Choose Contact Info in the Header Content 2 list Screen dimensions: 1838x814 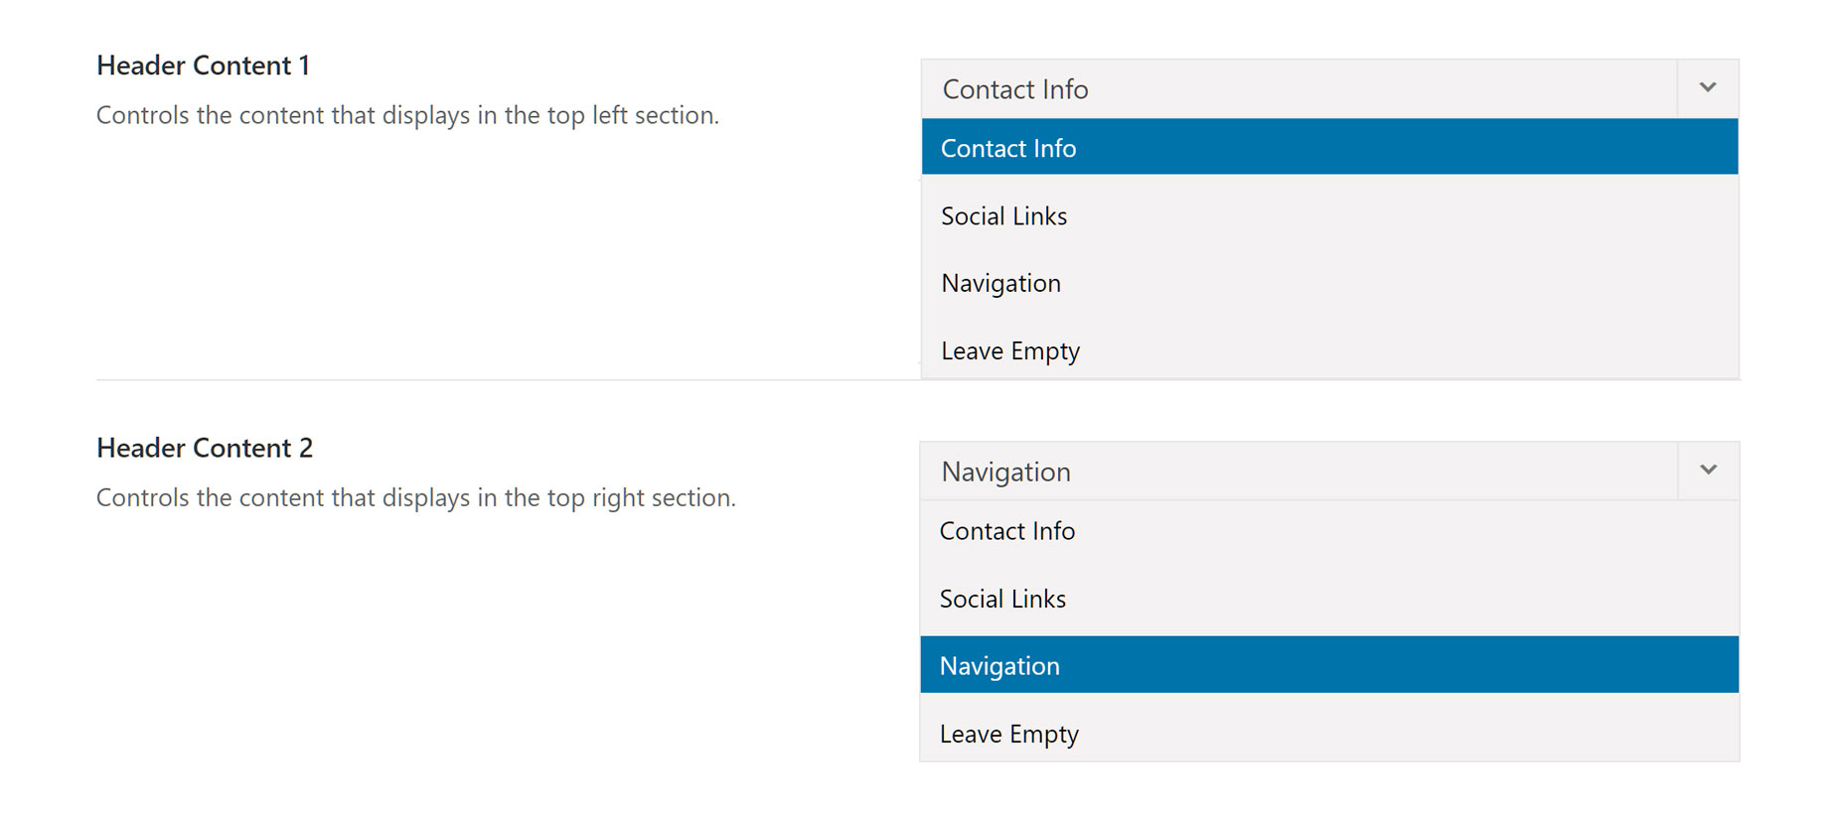[x=1330, y=531]
